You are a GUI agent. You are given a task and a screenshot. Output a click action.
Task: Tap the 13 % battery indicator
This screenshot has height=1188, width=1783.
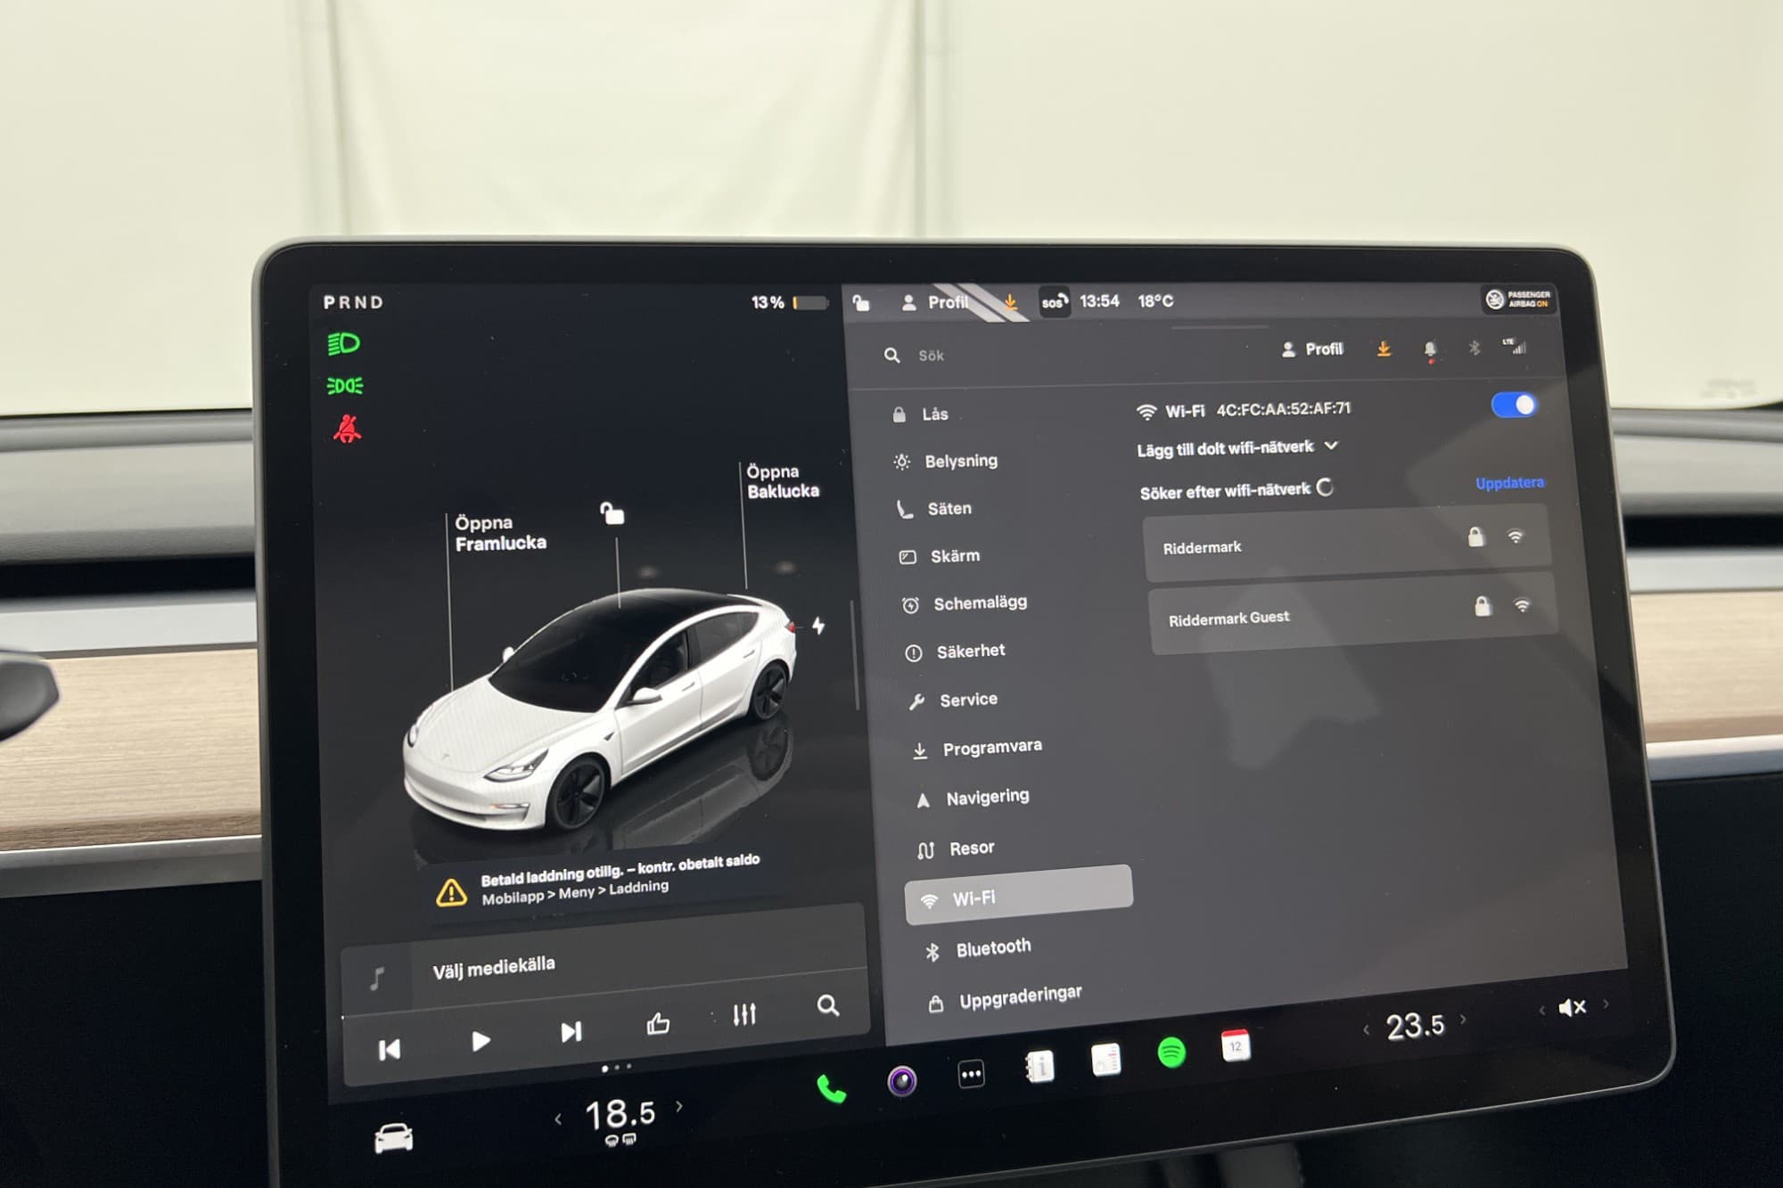coord(790,303)
